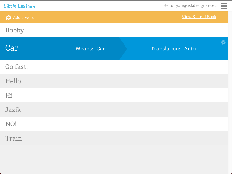This screenshot has width=232, height=174.
Task: Open the View Shared Book link
Action: [x=199, y=17]
